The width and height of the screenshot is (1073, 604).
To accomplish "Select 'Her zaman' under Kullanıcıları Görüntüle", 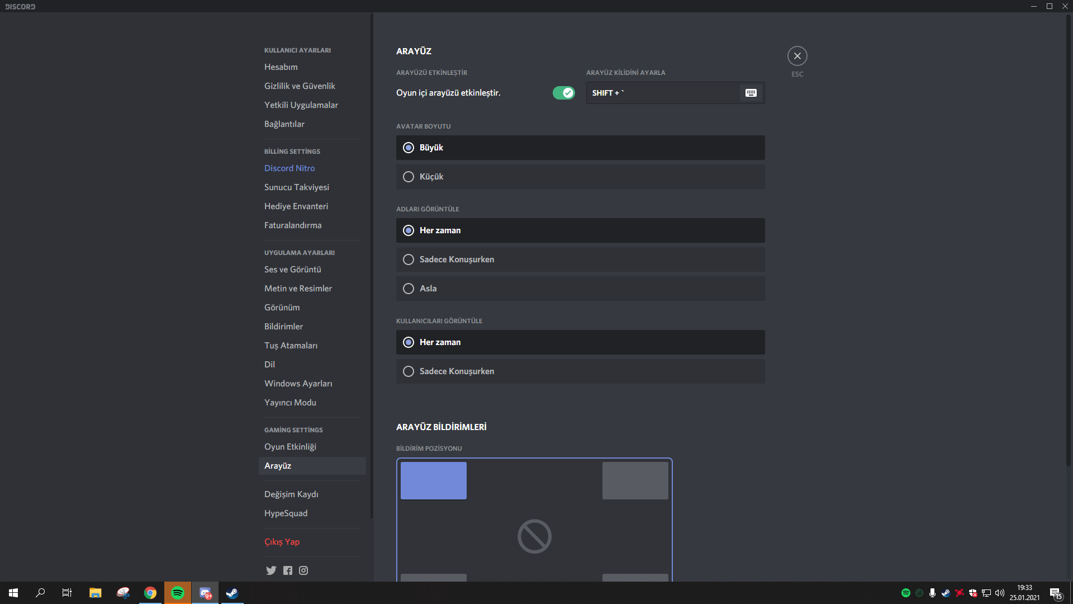I will click(x=580, y=342).
